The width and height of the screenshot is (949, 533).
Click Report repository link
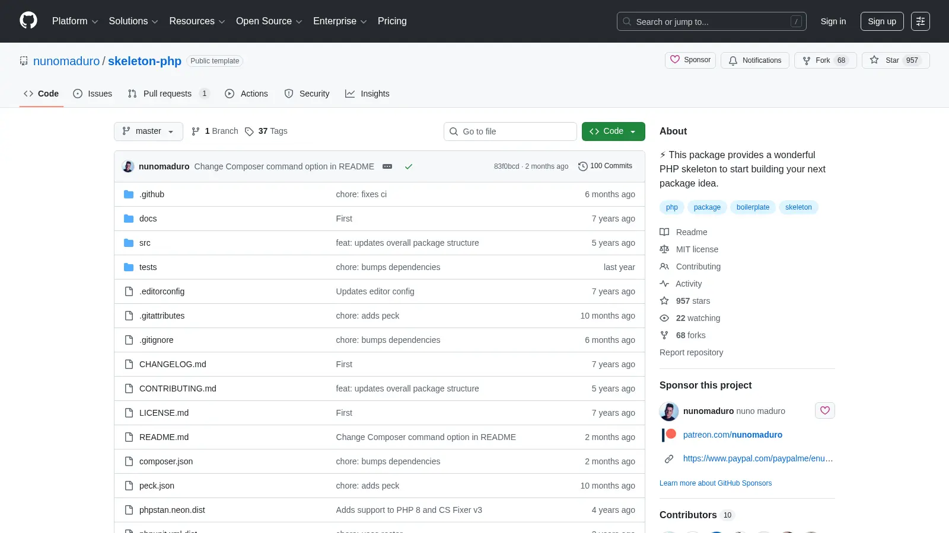[x=691, y=352]
